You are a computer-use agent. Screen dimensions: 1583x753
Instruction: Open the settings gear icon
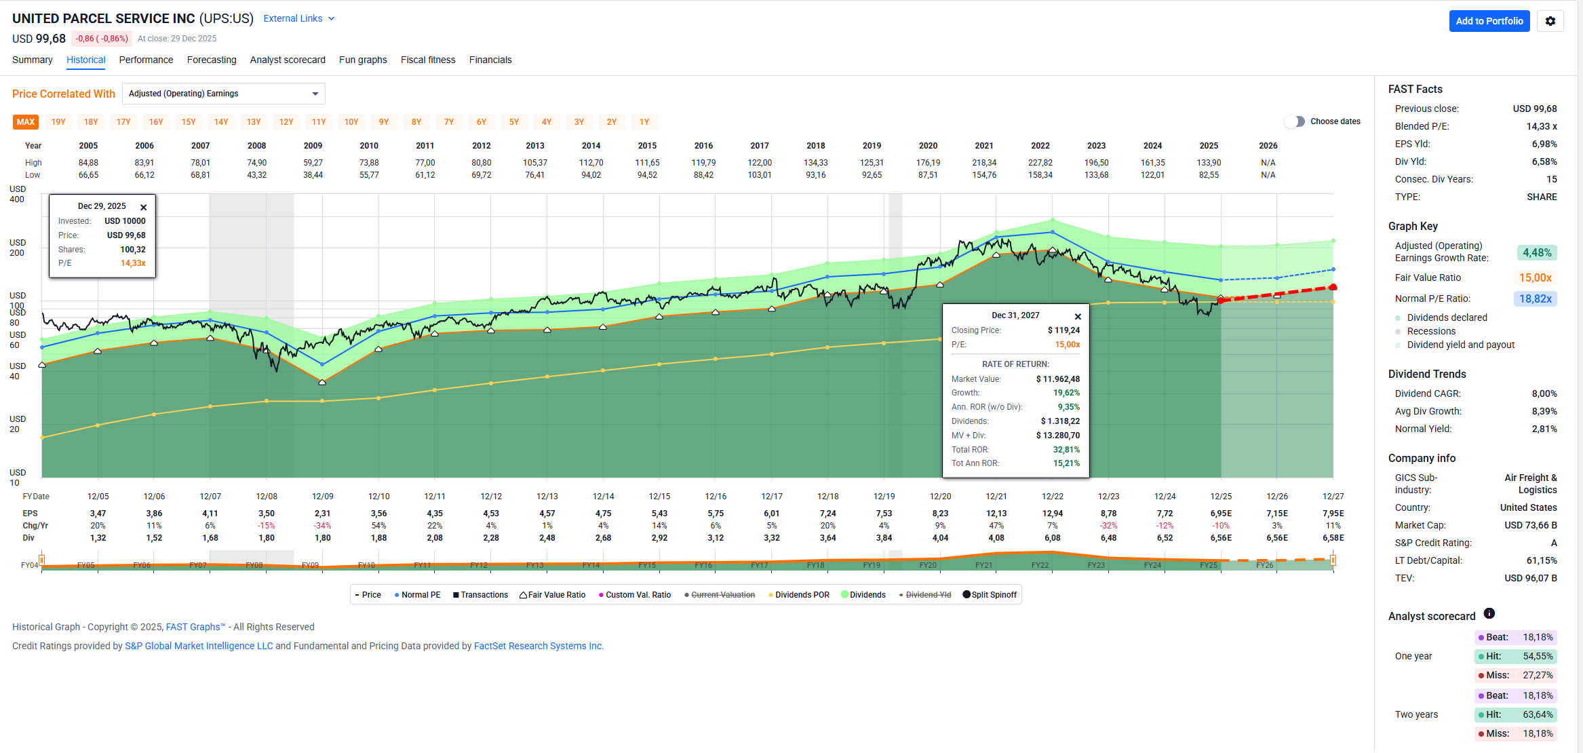[1550, 21]
